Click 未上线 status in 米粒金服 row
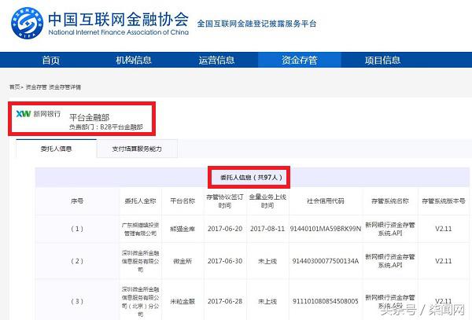Screen dimensions: 472x320 tap(267, 301)
